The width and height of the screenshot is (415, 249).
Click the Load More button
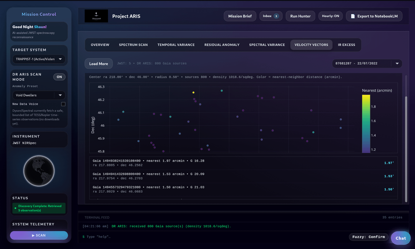click(x=98, y=64)
